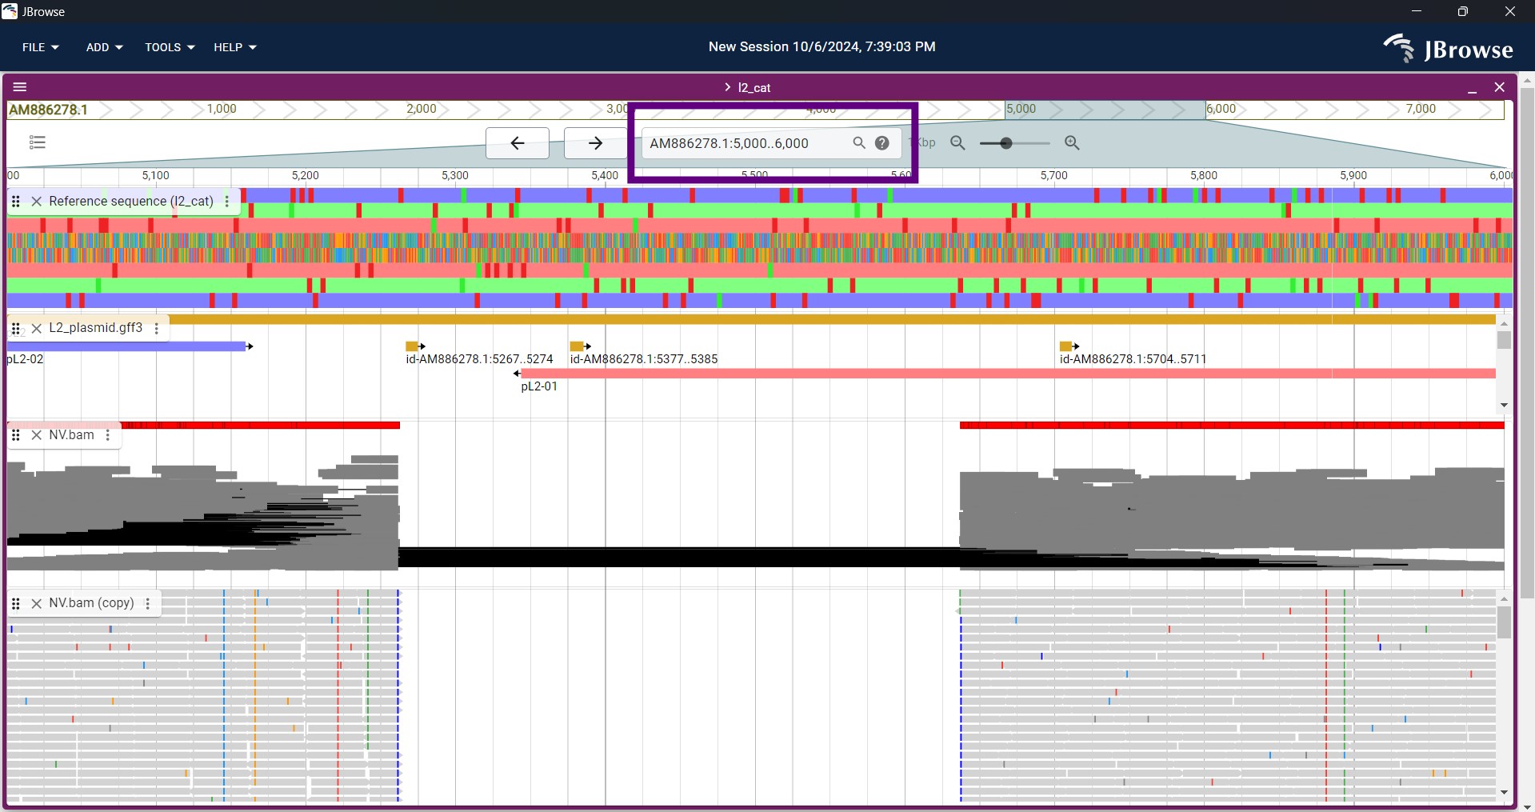This screenshot has height=812, width=1535.
Task: Expand the FILE menu
Action: [x=40, y=47]
